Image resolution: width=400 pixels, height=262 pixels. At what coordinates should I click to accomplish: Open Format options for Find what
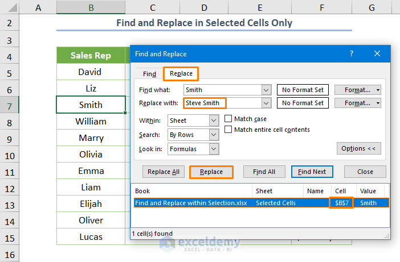(357, 90)
